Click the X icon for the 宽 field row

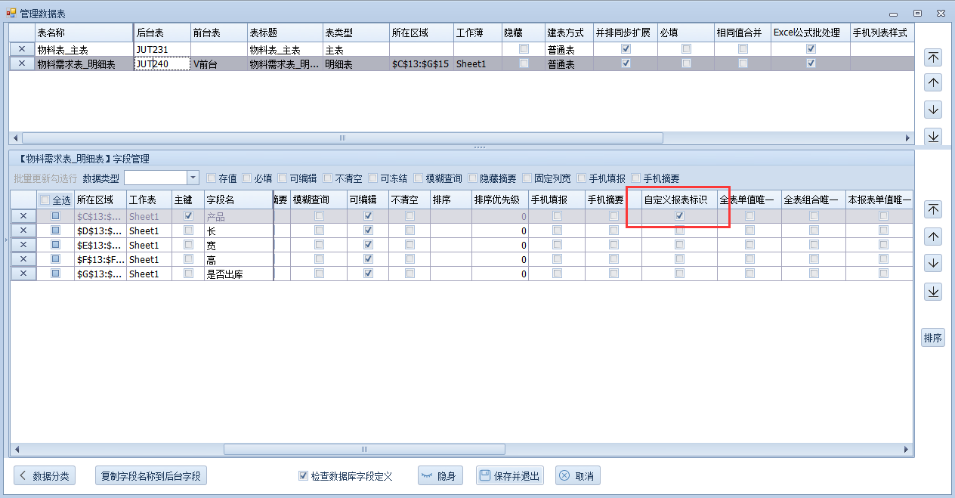click(x=23, y=245)
